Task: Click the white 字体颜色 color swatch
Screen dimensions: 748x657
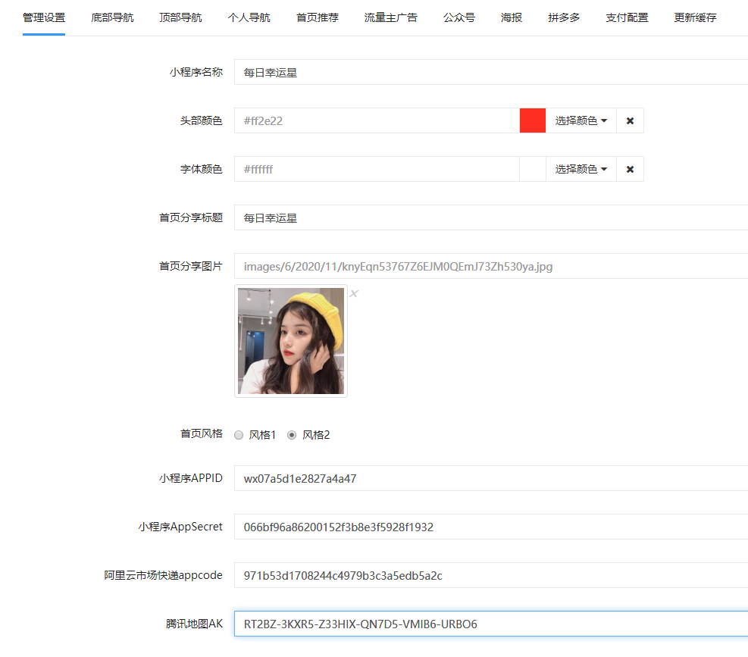Action: pyautogui.click(x=532, y=170)
